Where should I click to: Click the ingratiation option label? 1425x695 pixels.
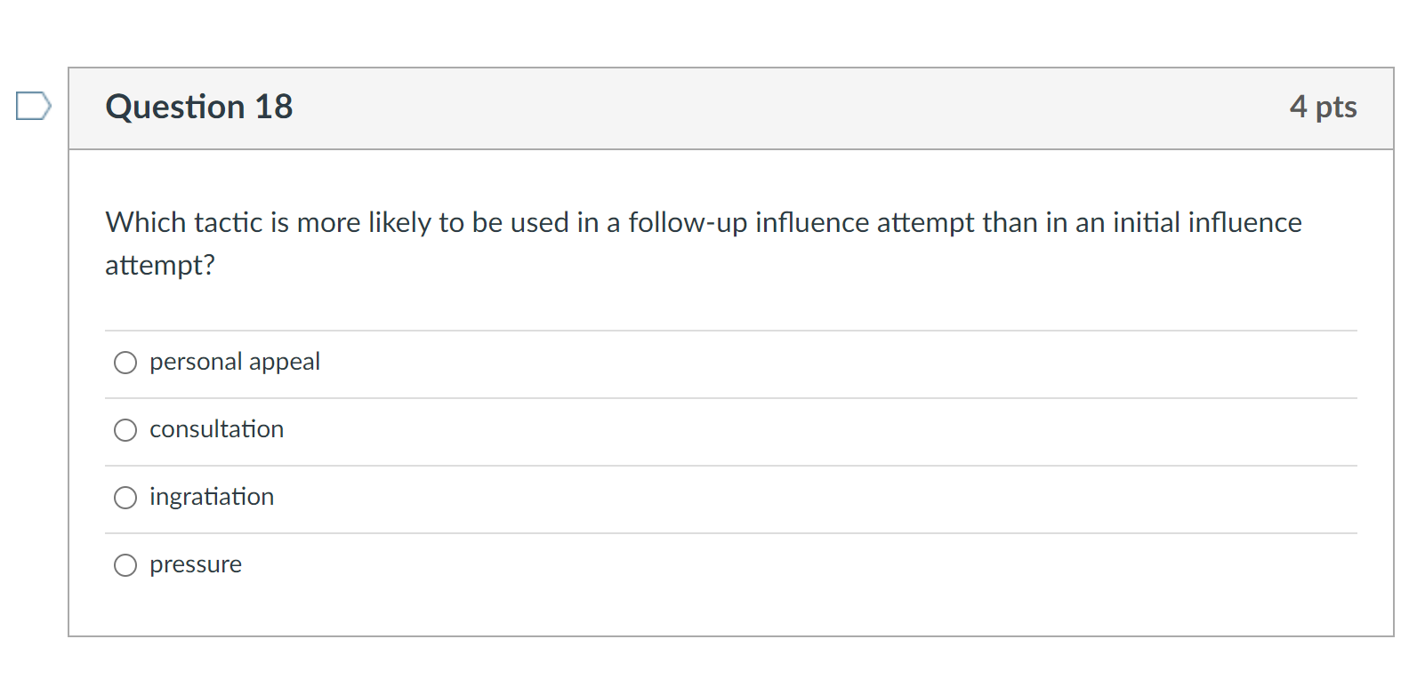click(x=211, y=497)
